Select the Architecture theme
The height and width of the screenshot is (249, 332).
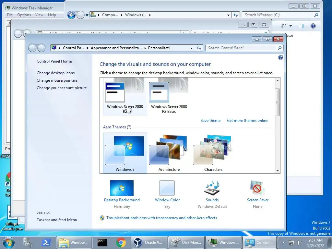169,153
